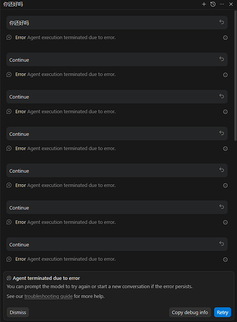Click the first Continue message box
This screenshot has width=237, height=322.
pyautogui.click(x=117, y=60)
